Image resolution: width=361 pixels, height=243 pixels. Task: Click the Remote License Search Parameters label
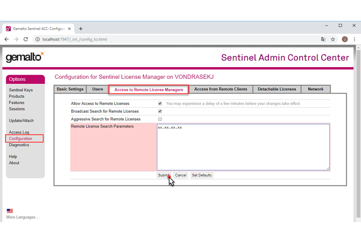(102, 126)
